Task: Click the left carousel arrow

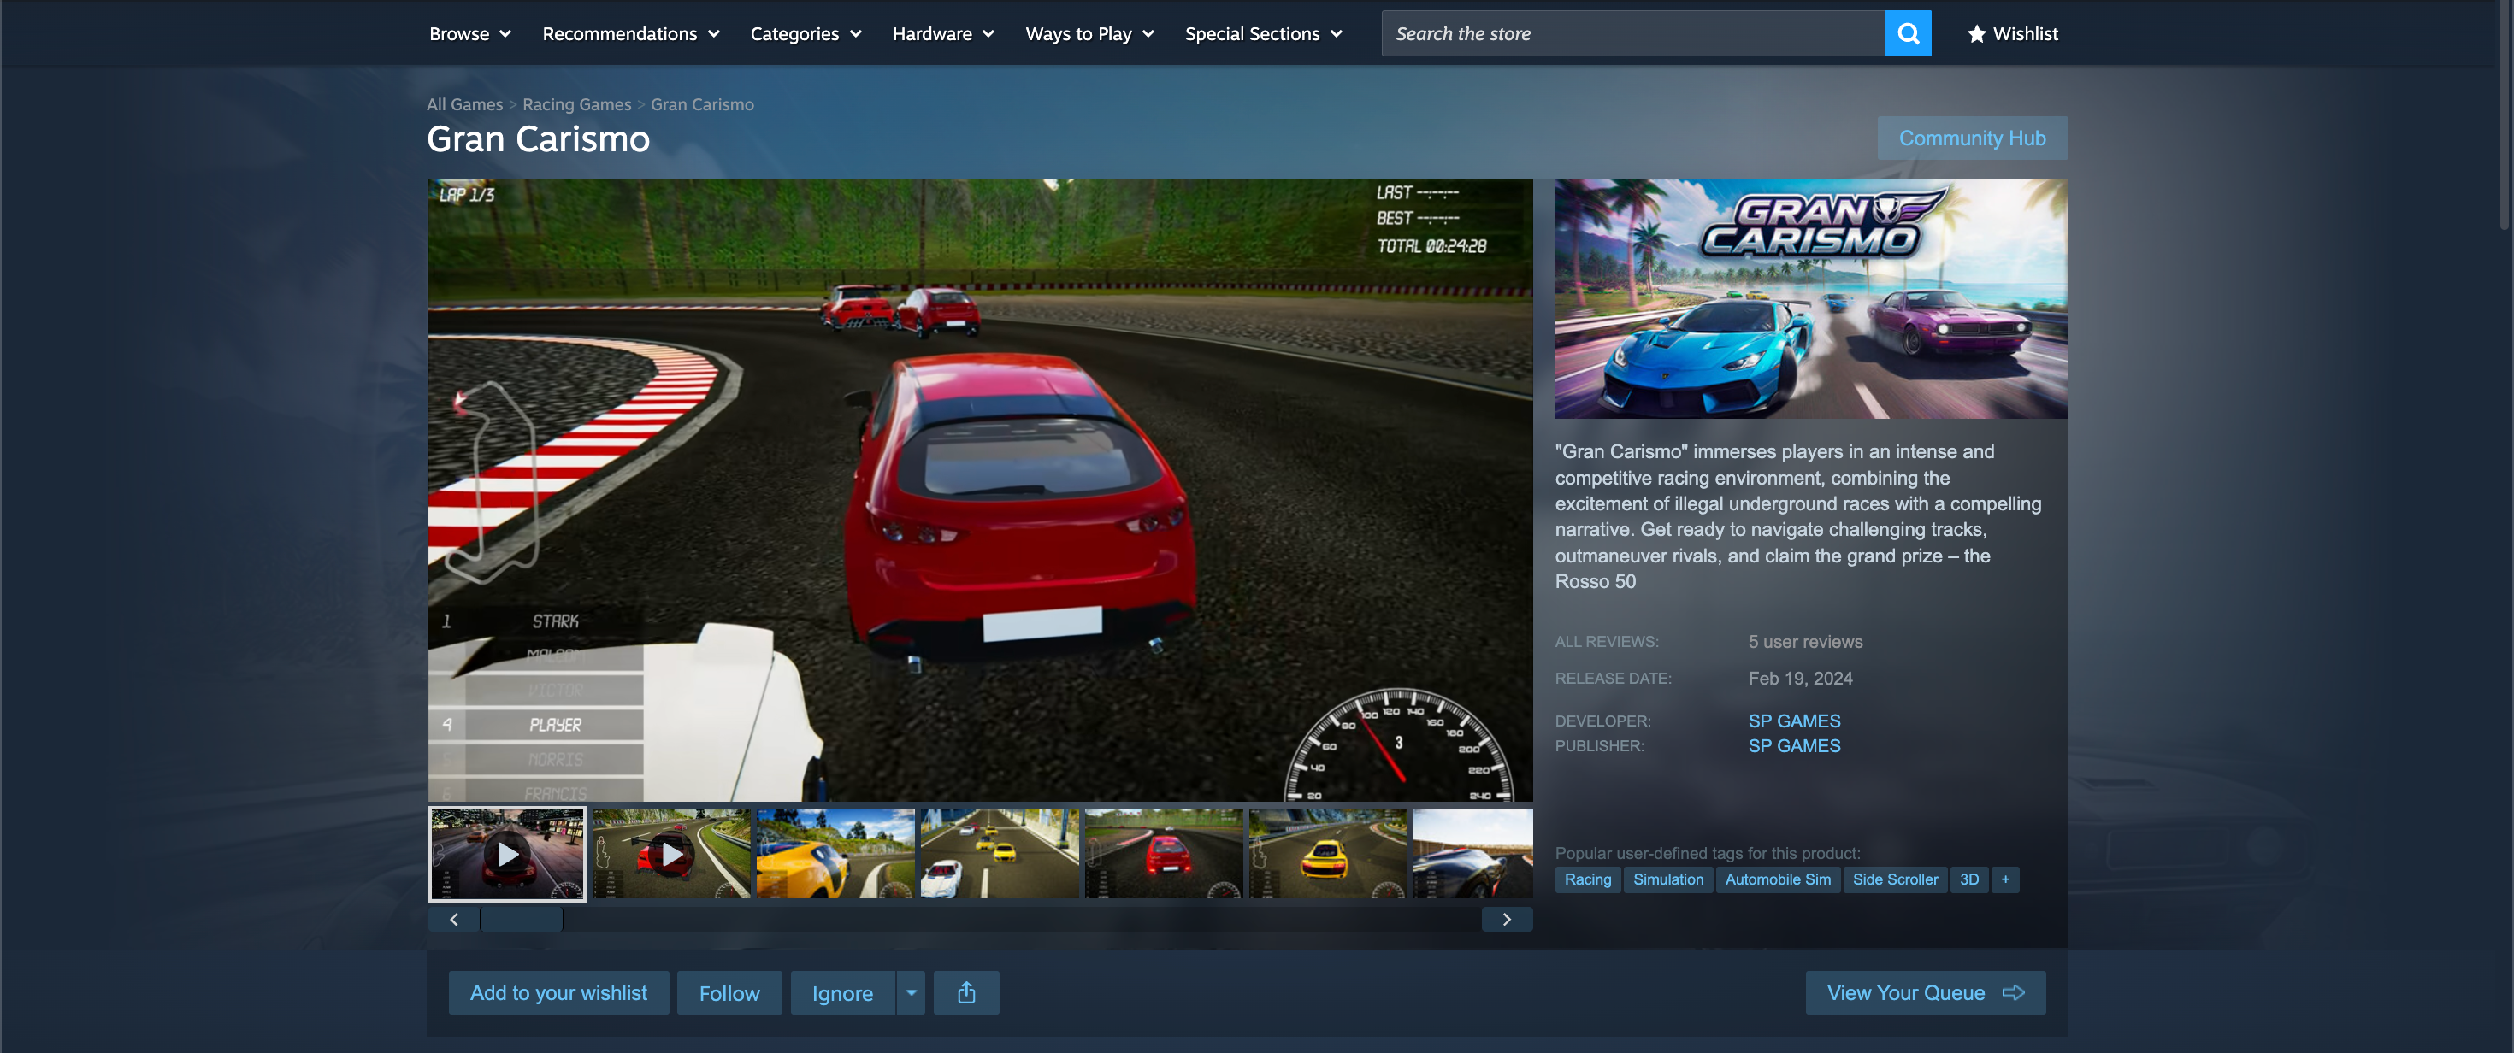Action: (x=453, y=918)
